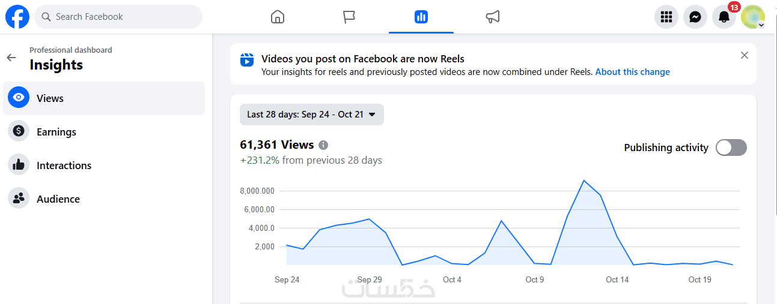Open the account profile menu
The width and height of the screenshot is (777, 304).
point(753,17)
